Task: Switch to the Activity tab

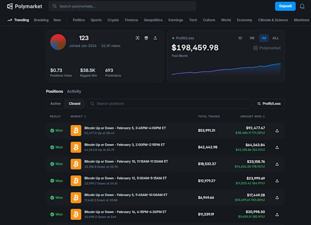Action: (74, 91)
